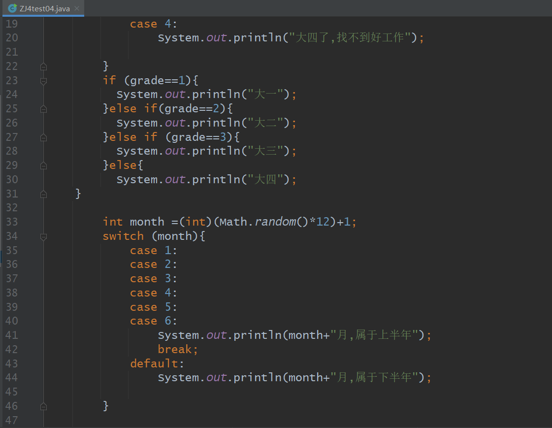Click the 'default:' label
This screenshot has width=552, height=428.
pos(157,363)
